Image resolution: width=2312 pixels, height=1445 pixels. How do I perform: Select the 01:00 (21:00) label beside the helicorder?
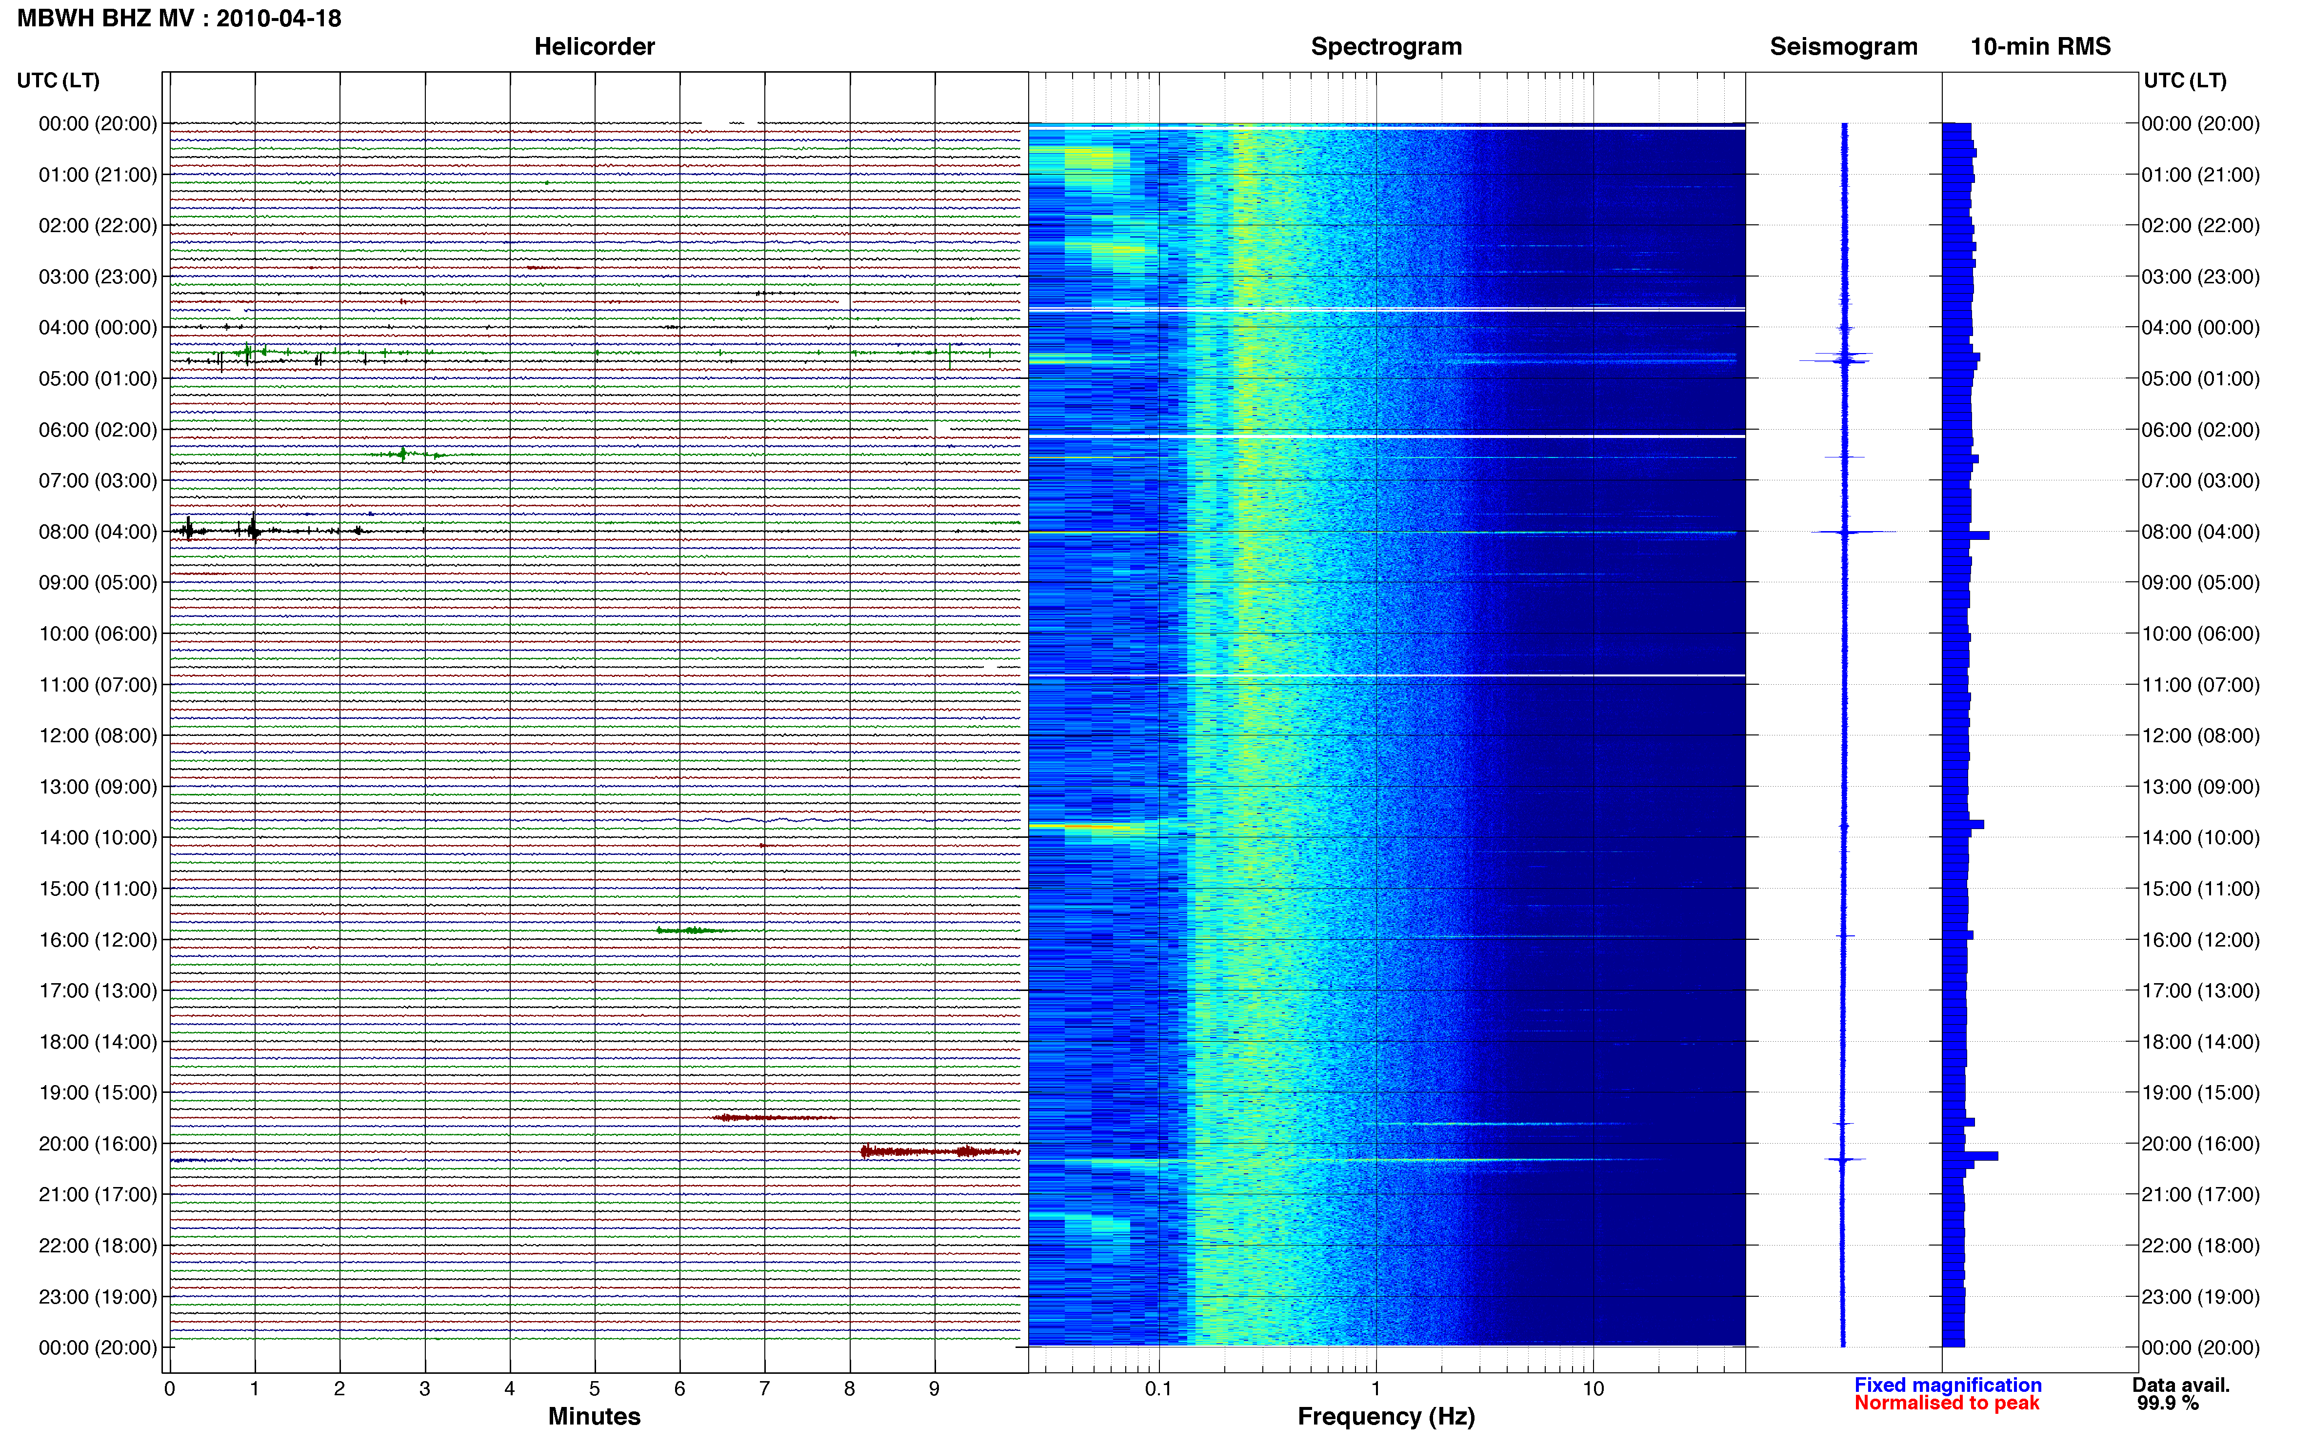98,175
